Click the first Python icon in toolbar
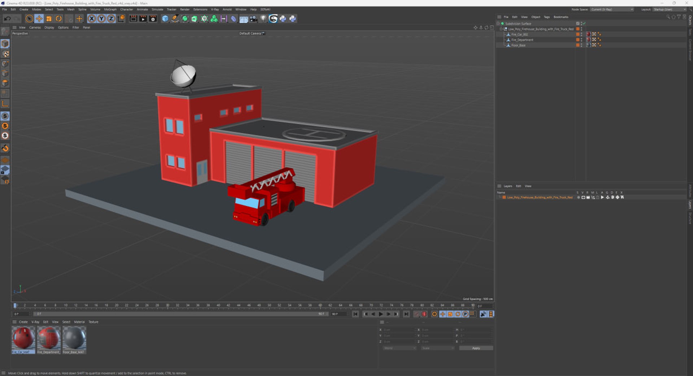This screenshot has height=376, width=693. click(x=283, y=19)
